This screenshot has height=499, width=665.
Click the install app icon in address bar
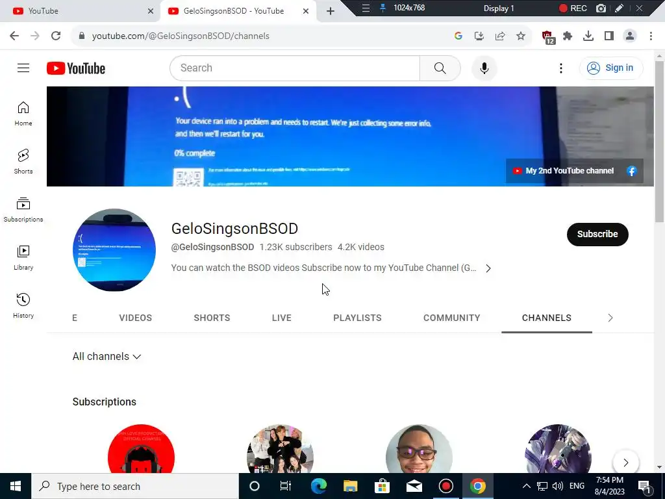[479, 36]
